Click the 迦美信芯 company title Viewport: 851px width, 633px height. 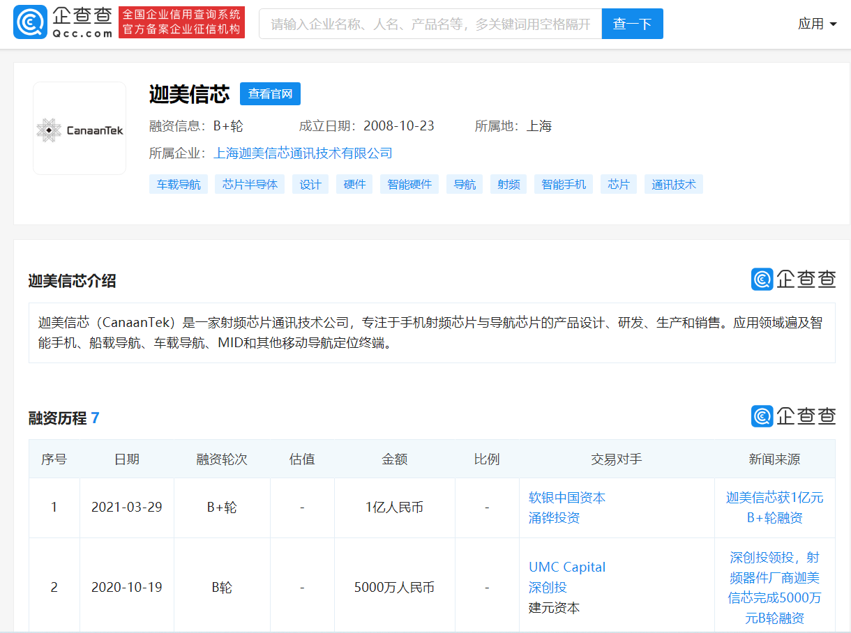point(189,94)
